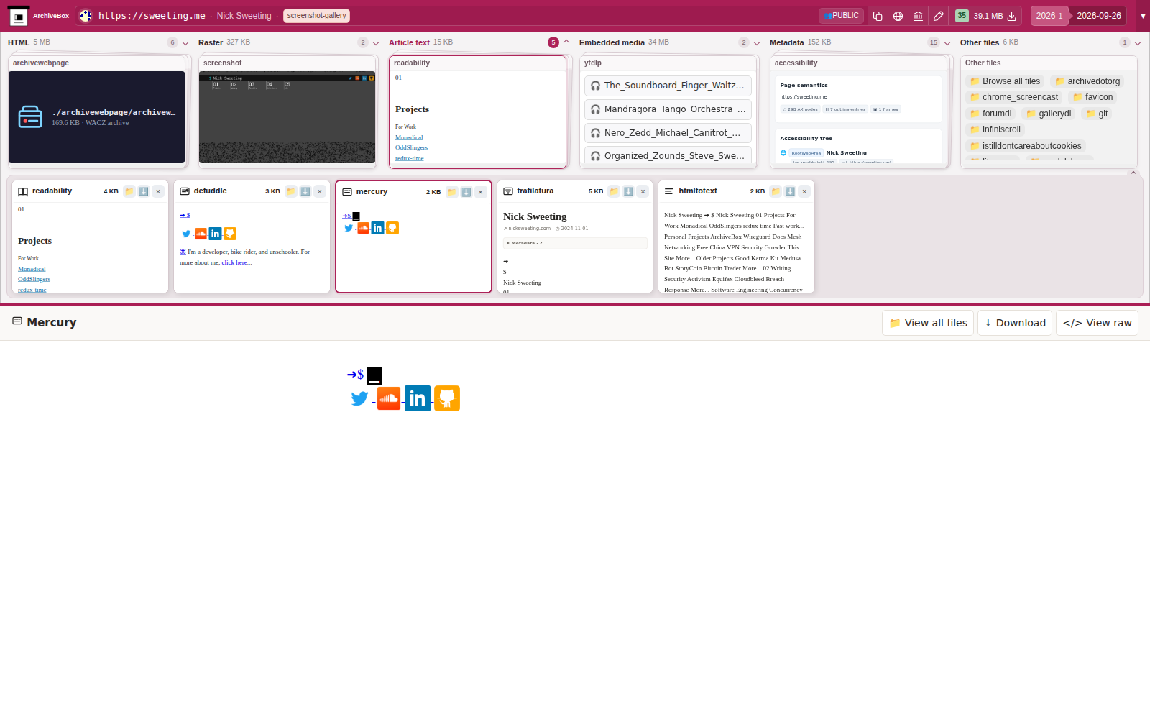Image resolution: width=1150 pixels, height=719 pixels.
Task: Close the mercury preview card
Action: [x=481, y=192]
